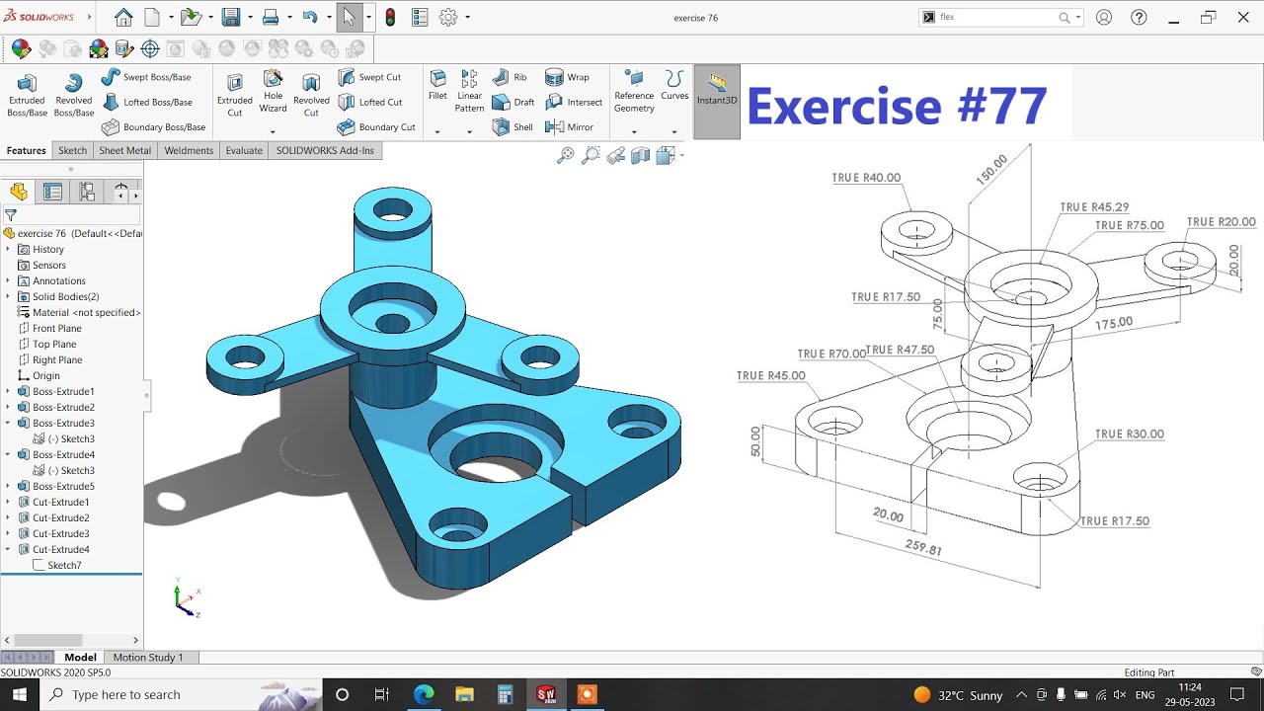Viewport: 1264px width, 711px height.
Task: Select the Revolved Cut tool
Action: click(311, 95)
